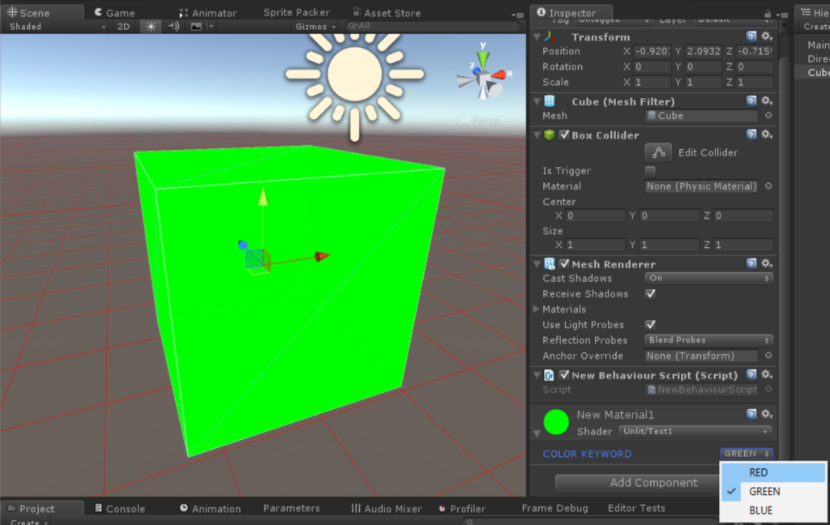
Task: Switch to the Animator tab
Action: coord(207,13)
